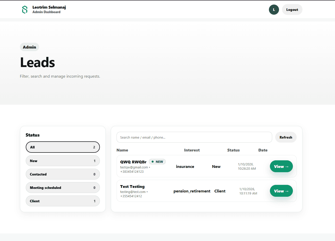Sort leads by the Date column header

click(263, 150)
